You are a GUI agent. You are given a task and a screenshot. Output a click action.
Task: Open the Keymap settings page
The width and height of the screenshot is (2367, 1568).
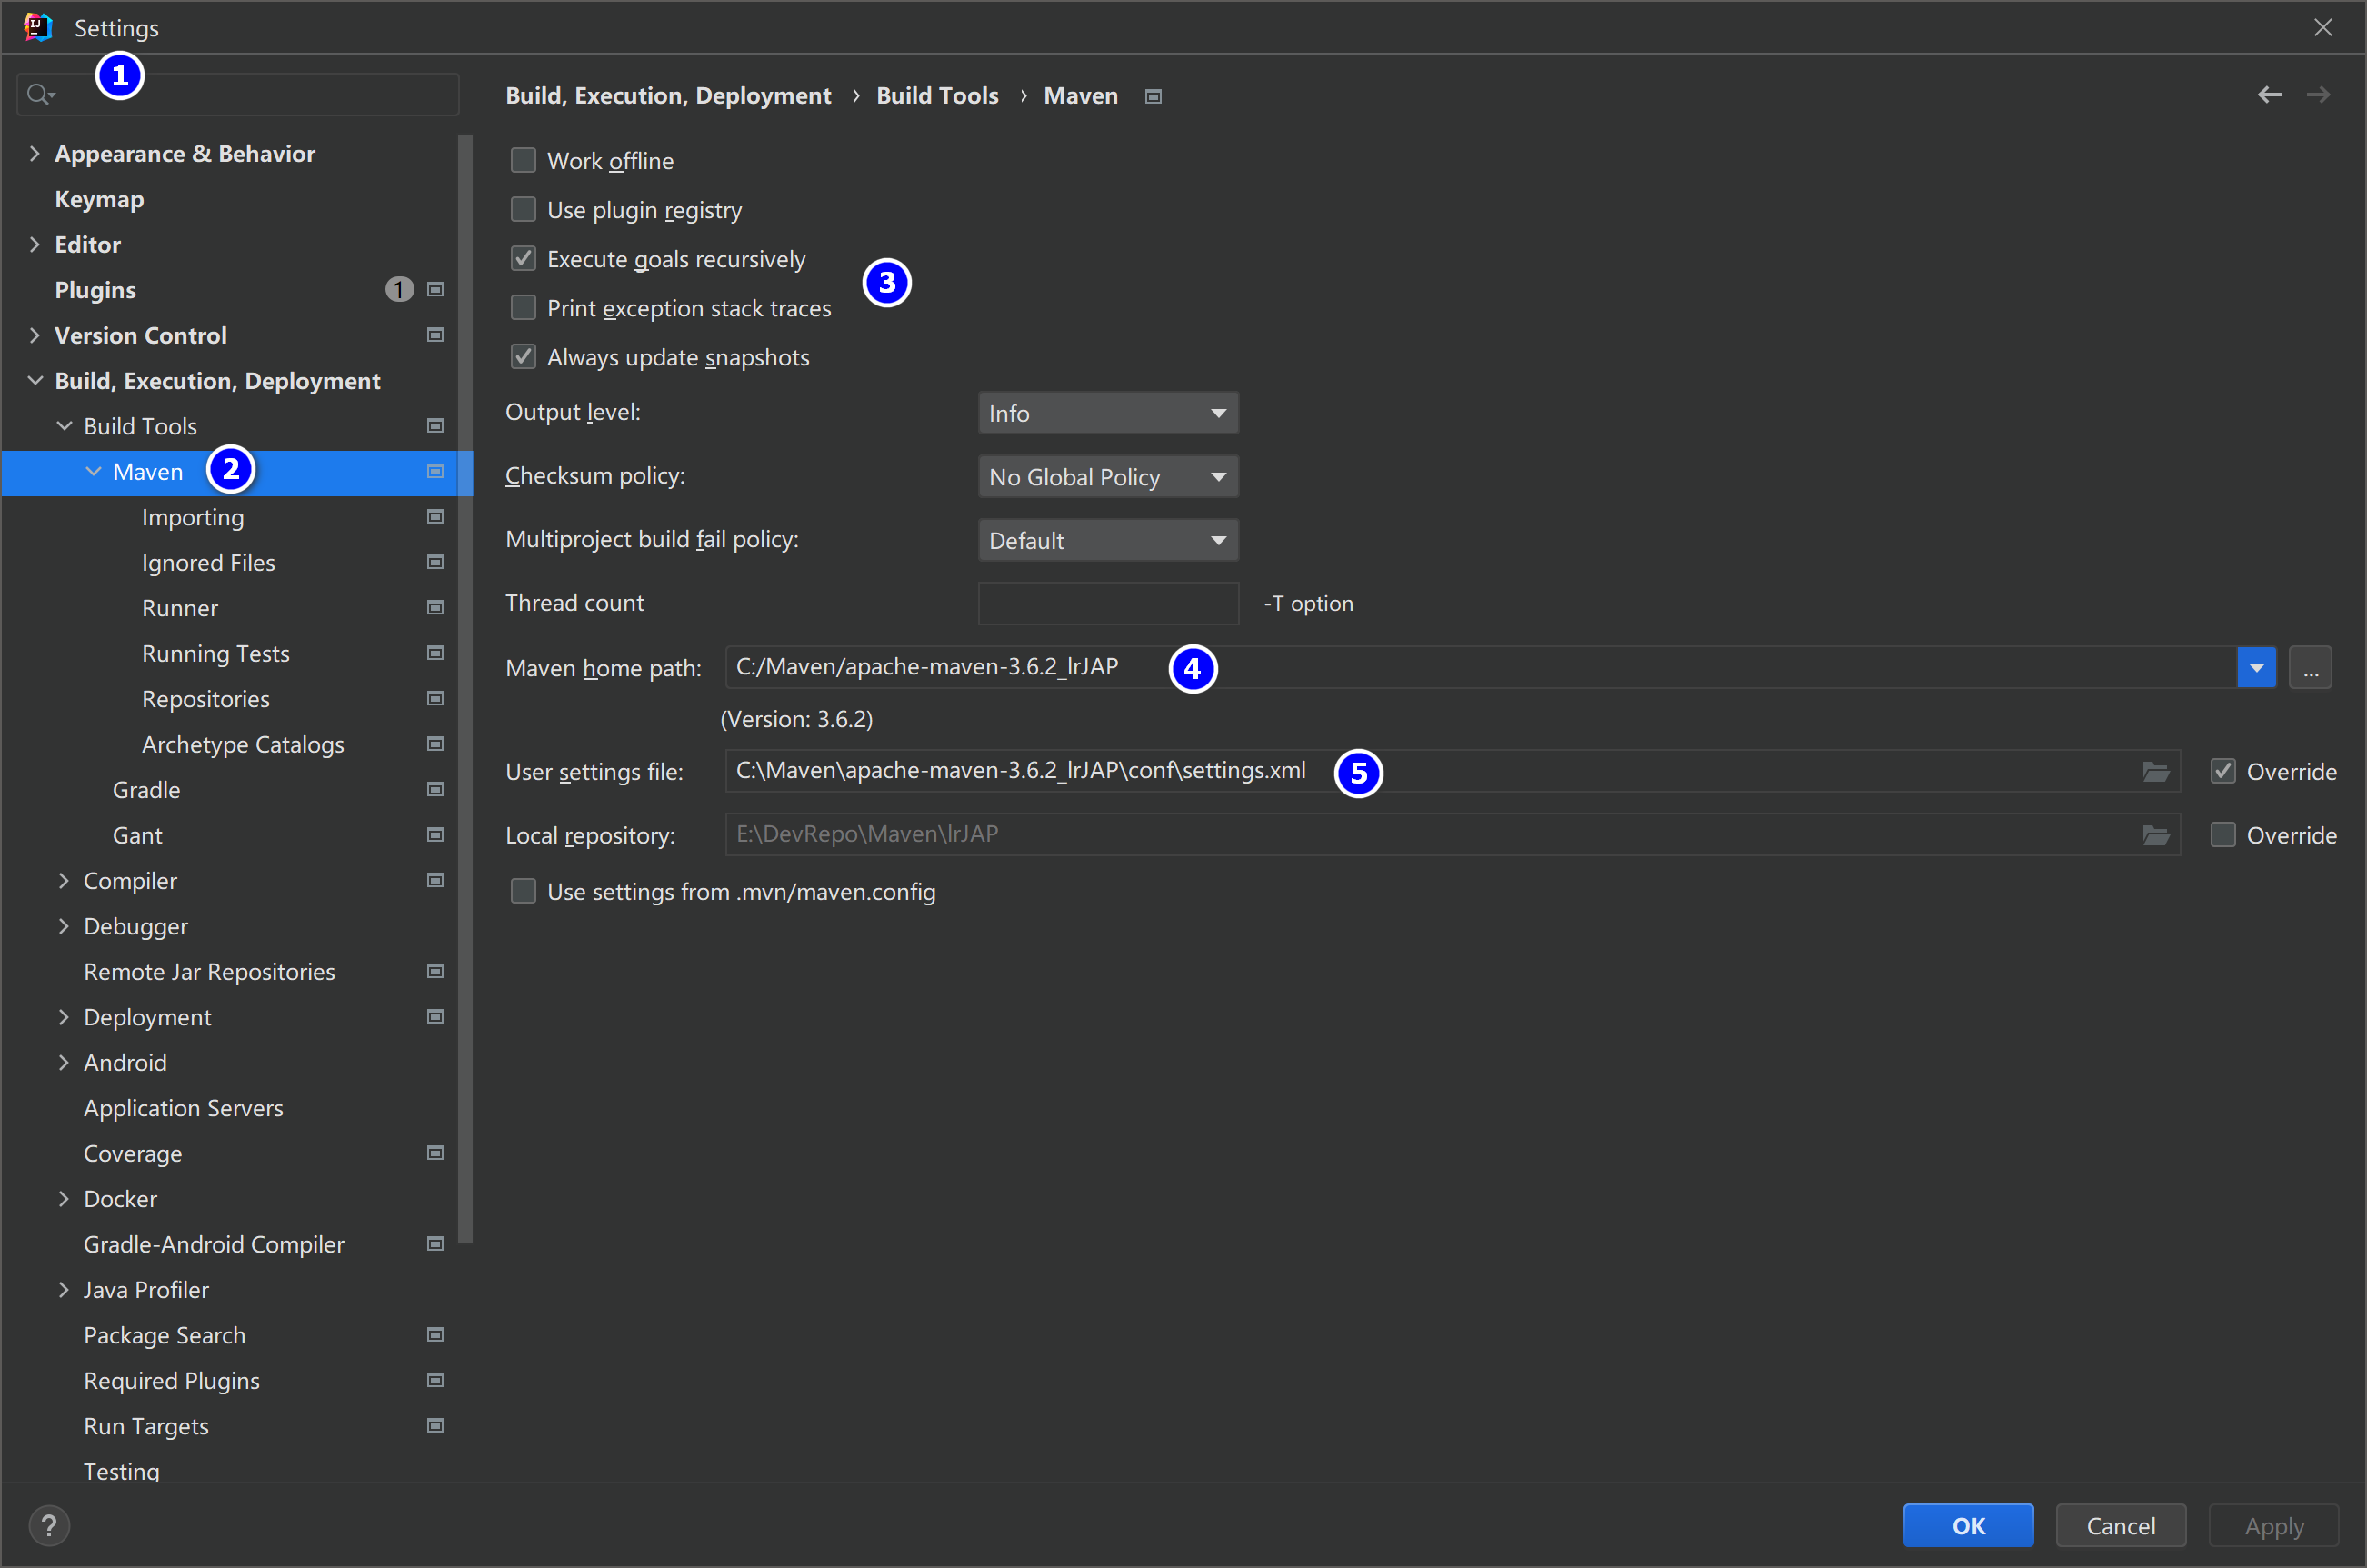[x=99, y=199]
